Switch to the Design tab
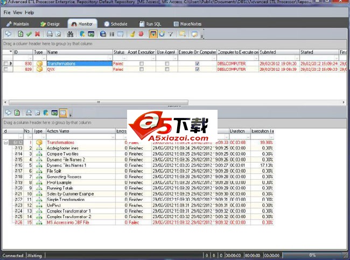Screen dimensions: 350x260 click(x=50, y=24)
